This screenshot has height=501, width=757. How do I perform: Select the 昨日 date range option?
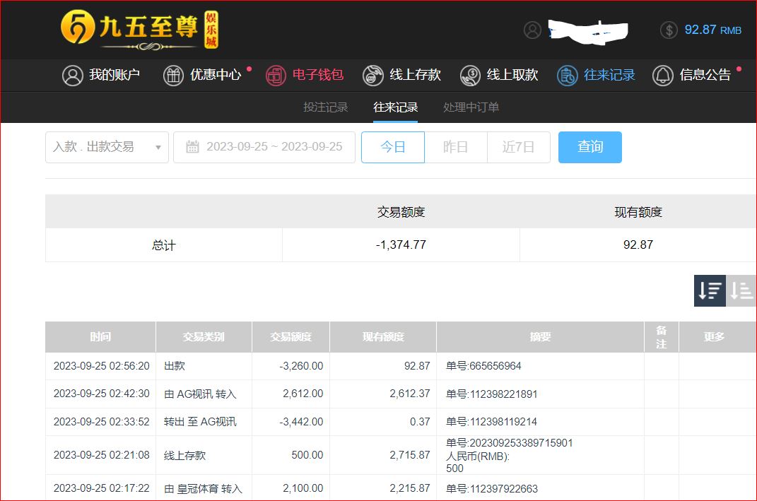(455, 147)
